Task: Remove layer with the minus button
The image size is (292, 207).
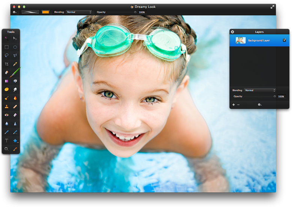Action: [238, 105]
